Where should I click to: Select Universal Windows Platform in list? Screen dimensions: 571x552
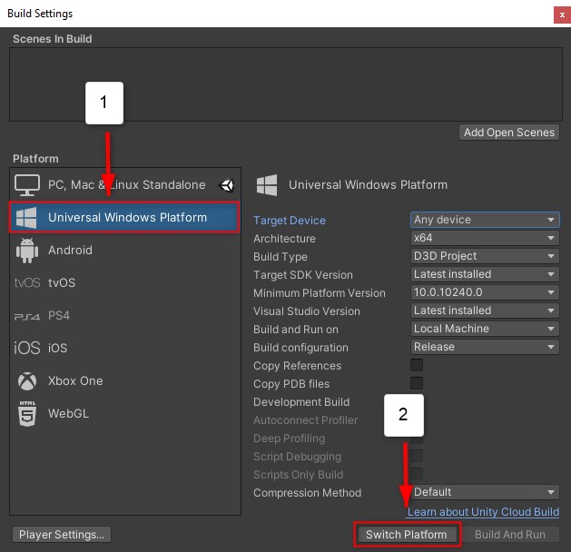(125, 217)
